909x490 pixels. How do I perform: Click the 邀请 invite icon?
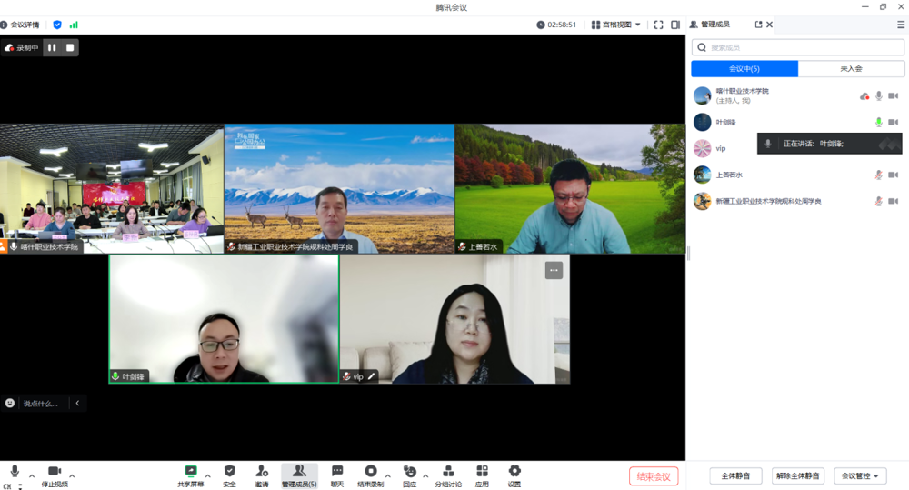click(x=262, y=475)
